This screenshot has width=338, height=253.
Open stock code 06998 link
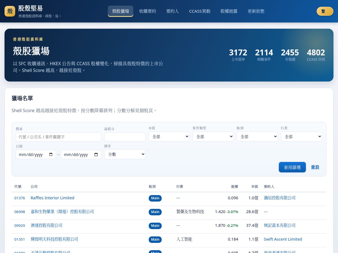20,212
